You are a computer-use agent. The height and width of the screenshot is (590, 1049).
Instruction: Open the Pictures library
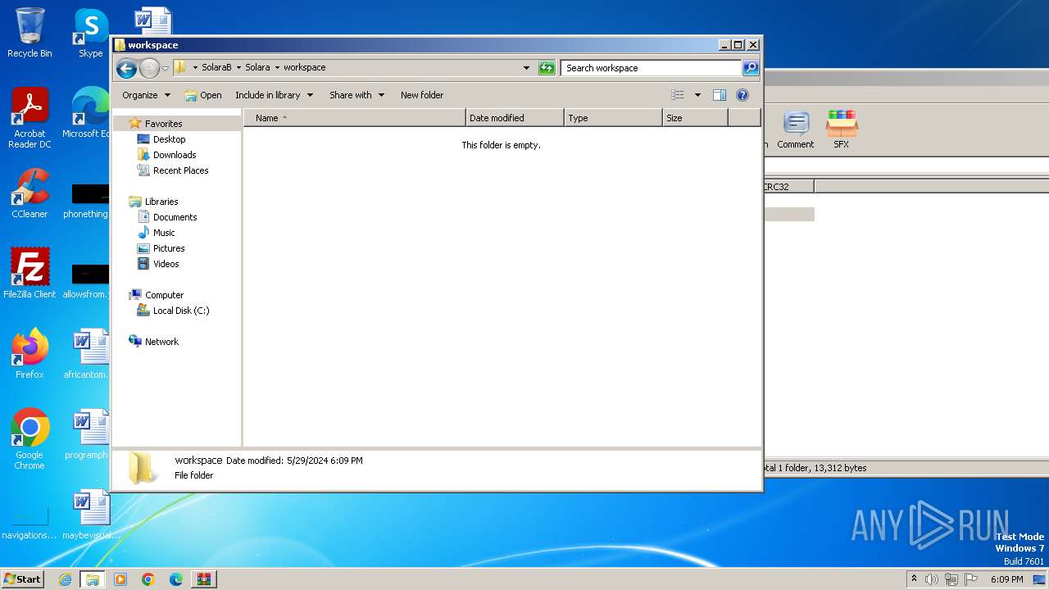(x=169, y=248)
